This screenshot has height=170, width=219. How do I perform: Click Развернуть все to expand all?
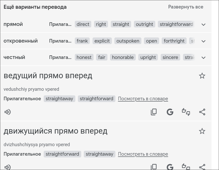[x=186, y=7]
